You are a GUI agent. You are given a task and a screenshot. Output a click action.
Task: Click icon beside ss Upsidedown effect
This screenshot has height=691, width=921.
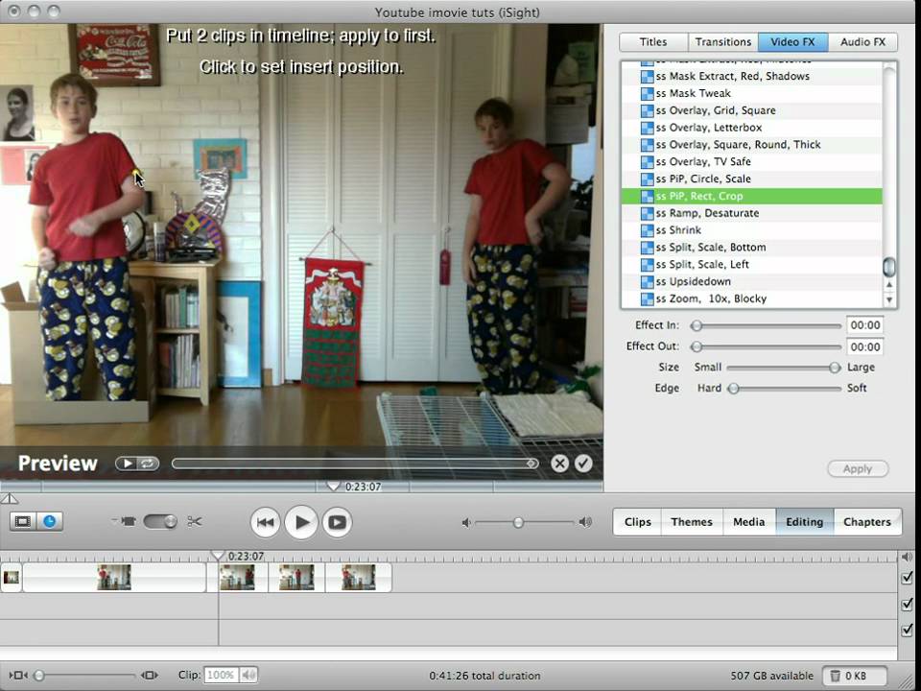point(647,281)
